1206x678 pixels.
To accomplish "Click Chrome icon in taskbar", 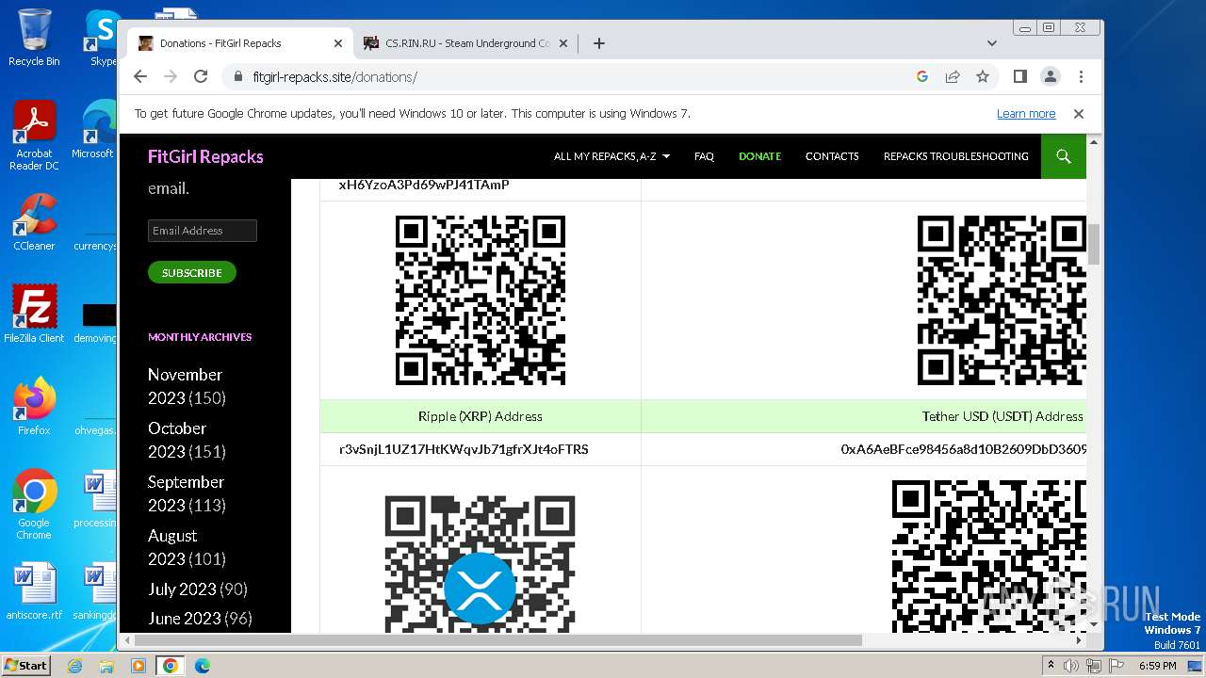I will point(171,666).
